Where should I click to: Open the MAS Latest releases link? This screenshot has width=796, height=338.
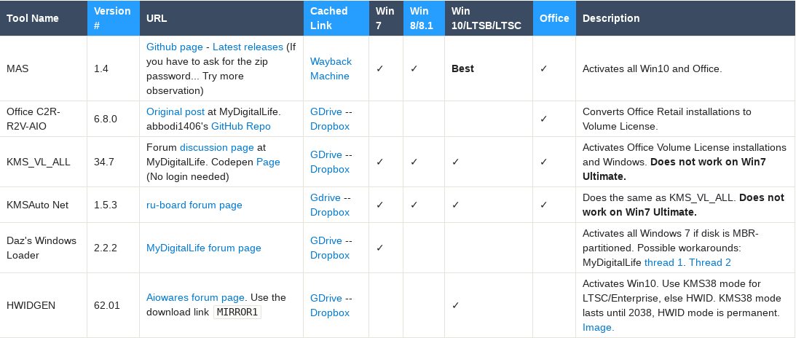point(248,47)
